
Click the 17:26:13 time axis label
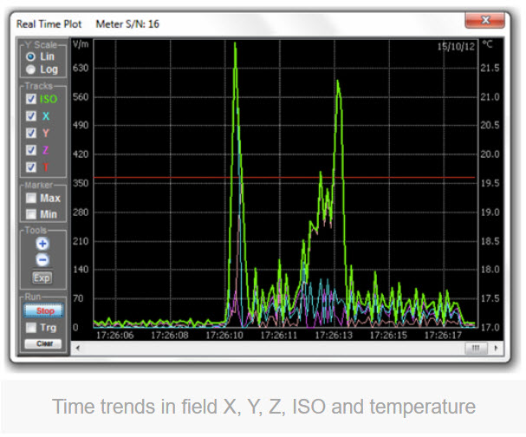click(x=334, y=335)
